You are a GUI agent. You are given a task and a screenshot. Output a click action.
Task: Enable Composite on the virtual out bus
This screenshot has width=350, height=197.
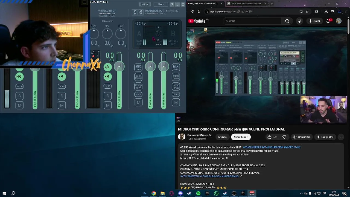[176, 86]
